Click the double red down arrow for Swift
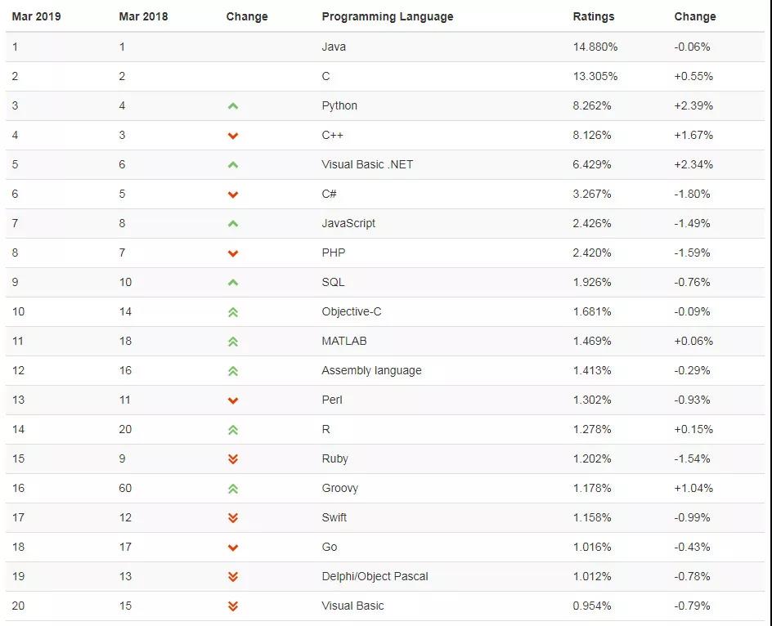772x626 pixels. pos(233,518)
